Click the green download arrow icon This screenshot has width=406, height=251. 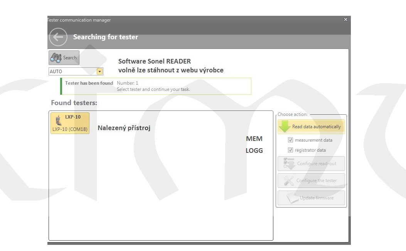click(285, 127)
